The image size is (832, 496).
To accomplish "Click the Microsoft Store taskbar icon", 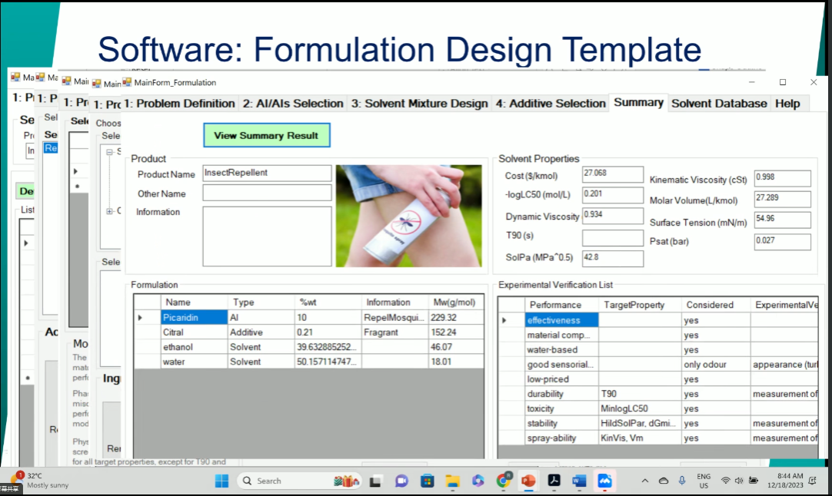I will pos(427,481).
